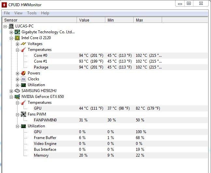
Task: Select the Core #1 temperature row
Action: [x=120, y=61]
